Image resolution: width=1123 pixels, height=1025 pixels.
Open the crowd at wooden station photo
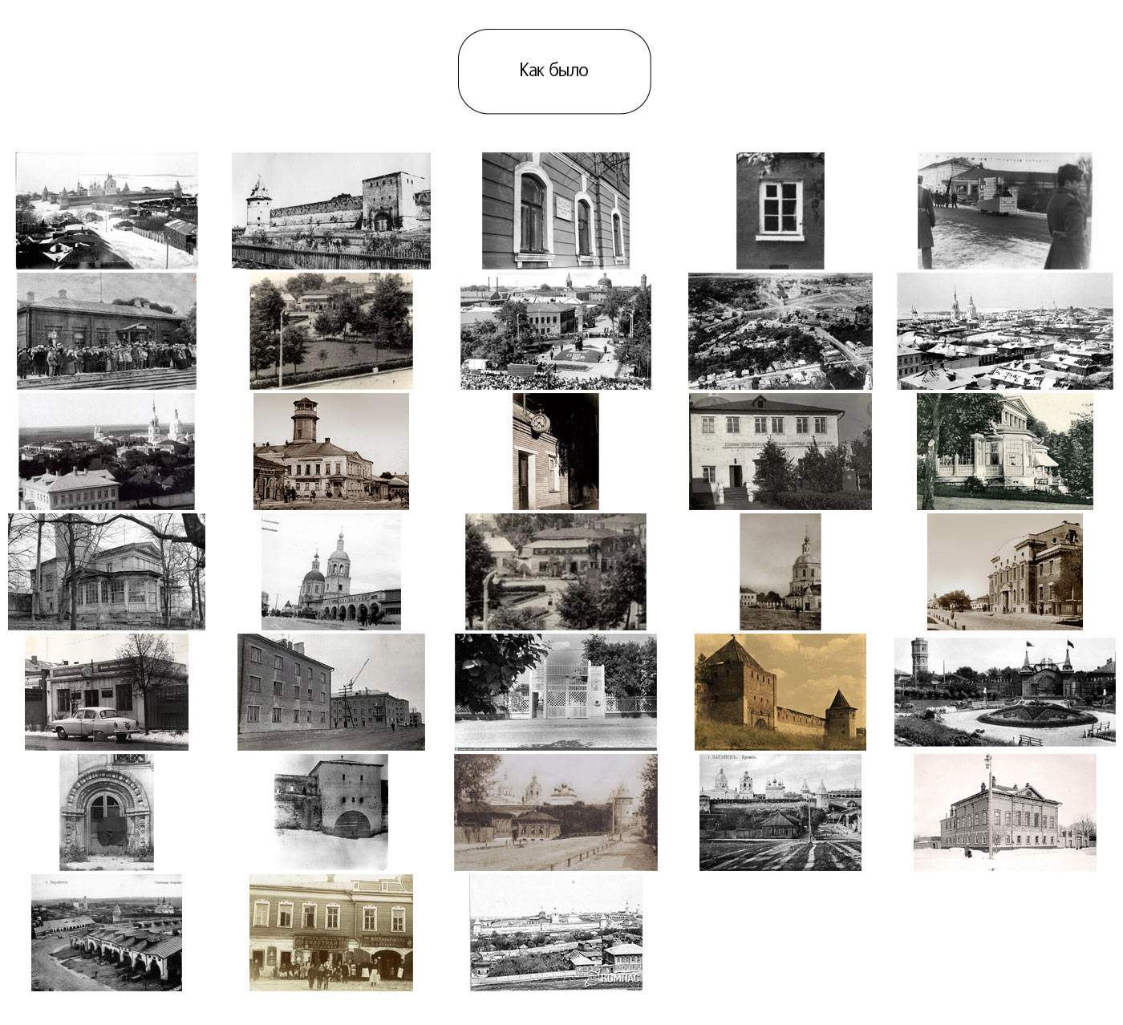(106, 330)
